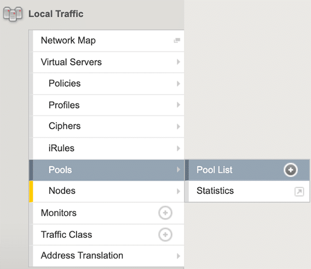This screenshot has height=269, width=311.
Task: Click the Network Map window icon
Action: [x=177, y=41]
